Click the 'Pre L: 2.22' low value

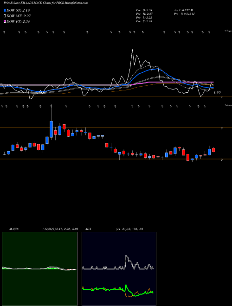(144, 18)
